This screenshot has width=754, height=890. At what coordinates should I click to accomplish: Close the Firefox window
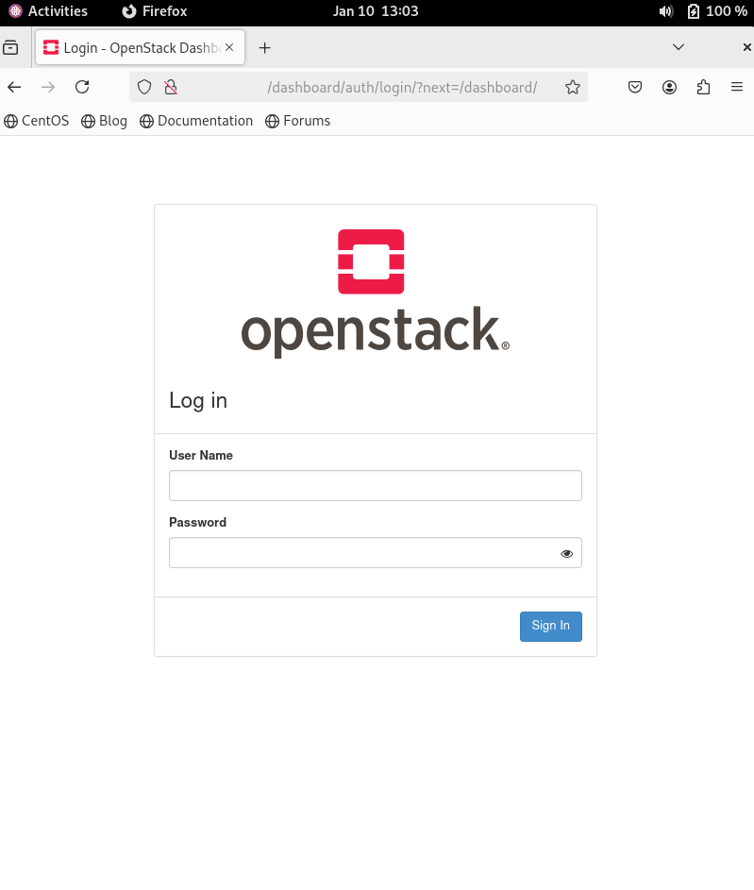coord(747,48)
